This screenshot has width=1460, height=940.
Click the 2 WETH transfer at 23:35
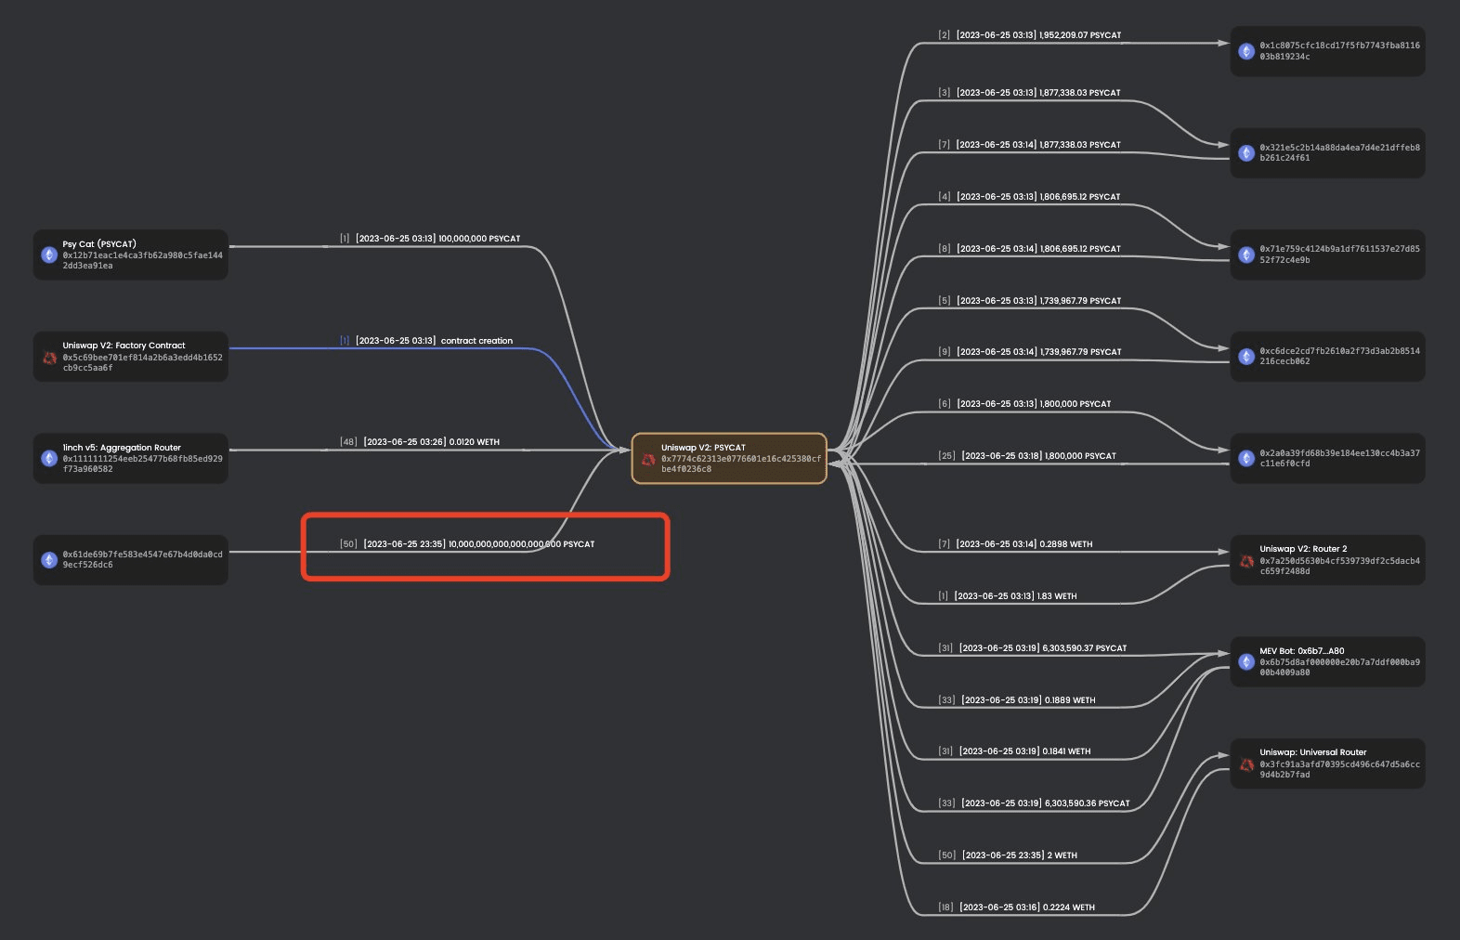coord(1019,855)
